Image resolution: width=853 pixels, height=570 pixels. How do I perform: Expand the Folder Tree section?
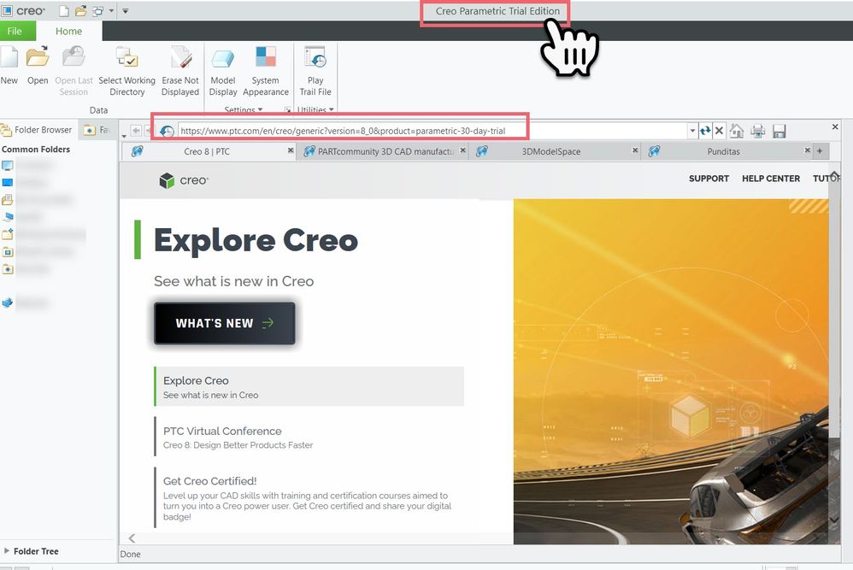click(x=7, y=550)
